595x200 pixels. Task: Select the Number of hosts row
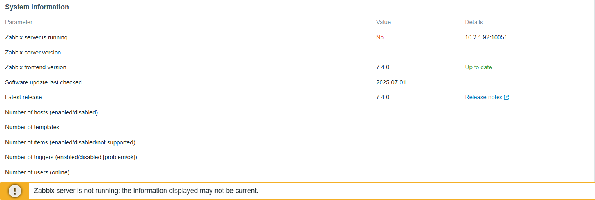point(297,112)
